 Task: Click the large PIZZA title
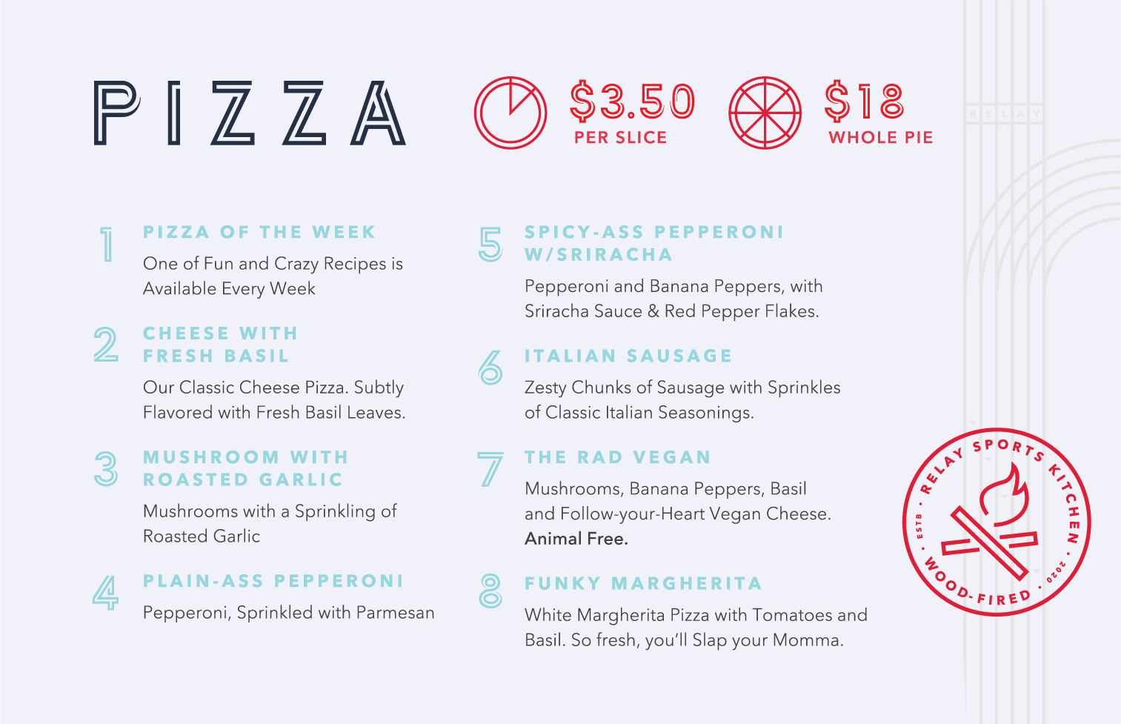tap(250, 113)
